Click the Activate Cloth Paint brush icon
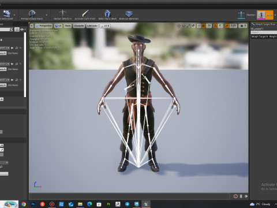Screen dimensions: 277x208 point(85,13)
